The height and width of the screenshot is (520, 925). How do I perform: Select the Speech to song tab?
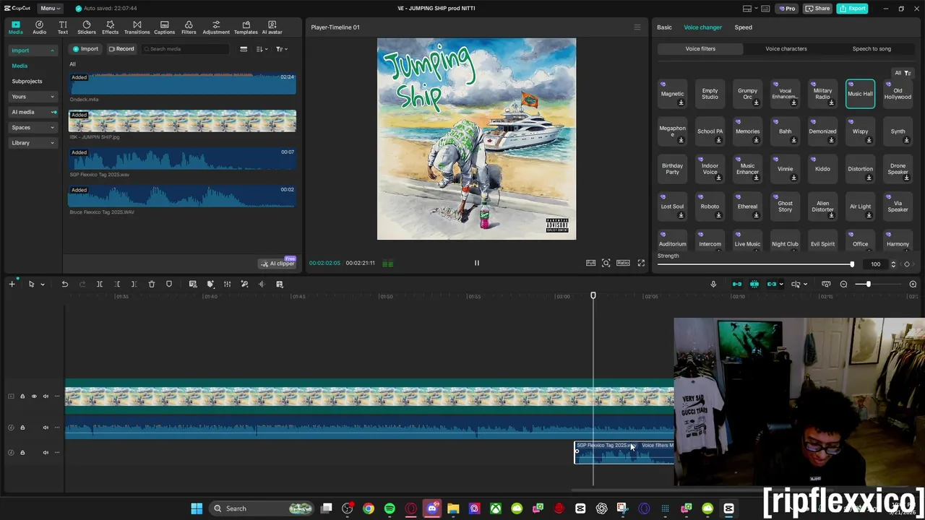coord(872,49)
